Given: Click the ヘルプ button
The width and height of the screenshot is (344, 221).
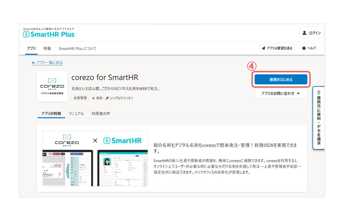Looking at the screenshot, I should point(309,48).
